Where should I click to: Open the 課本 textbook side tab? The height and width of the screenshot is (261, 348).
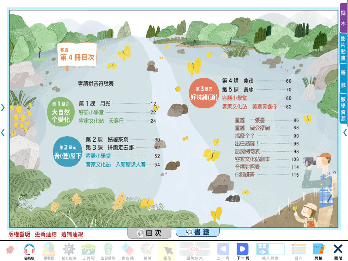pos(343,18)
